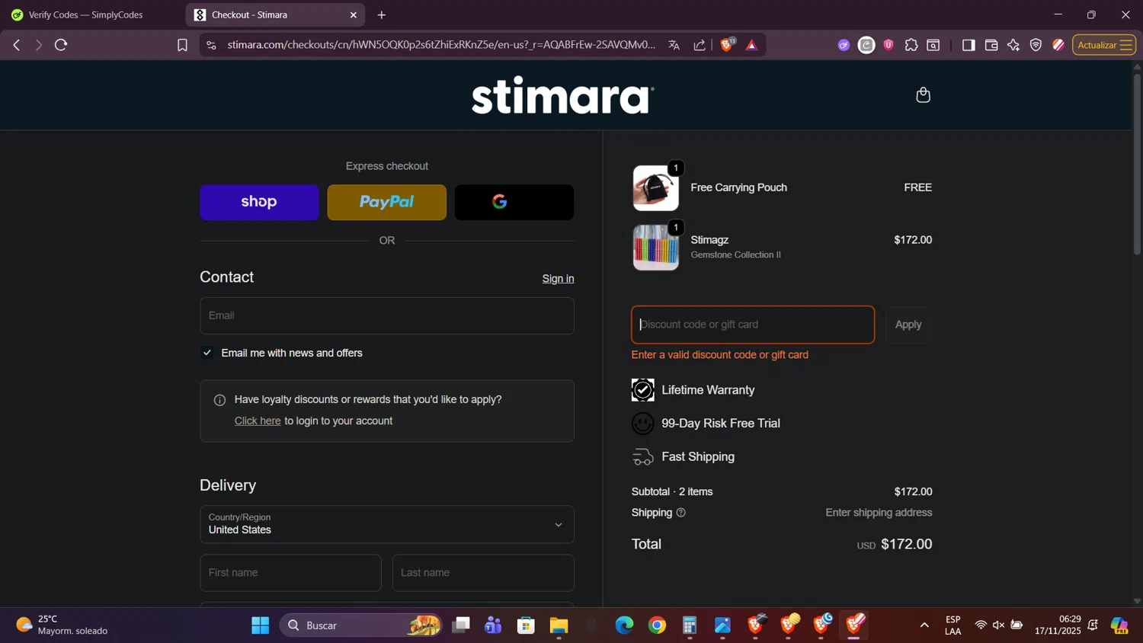Click the Lifetime Warranty text

tap(708, 390)
